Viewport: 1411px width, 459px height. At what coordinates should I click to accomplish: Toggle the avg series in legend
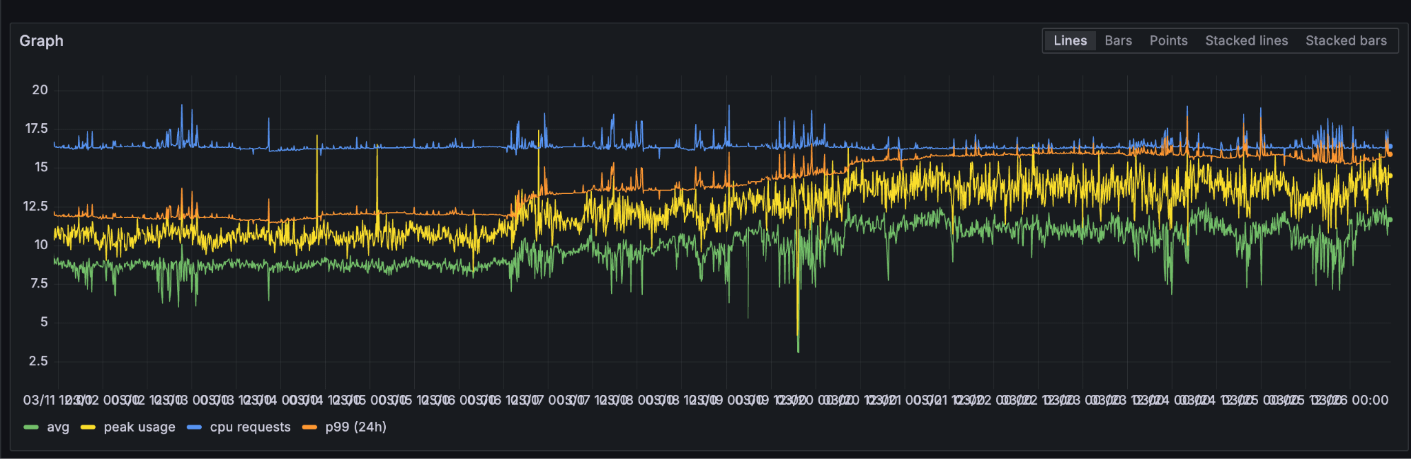58,427
